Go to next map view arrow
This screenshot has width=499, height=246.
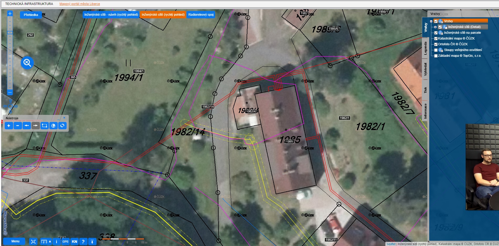(35, 126)
